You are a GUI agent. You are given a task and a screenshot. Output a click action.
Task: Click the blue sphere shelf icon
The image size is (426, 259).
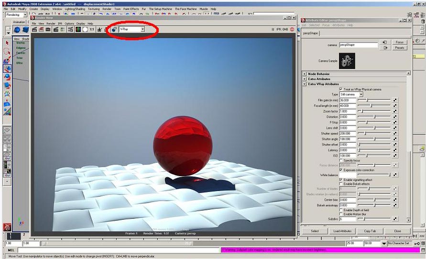tap(17, 29)
